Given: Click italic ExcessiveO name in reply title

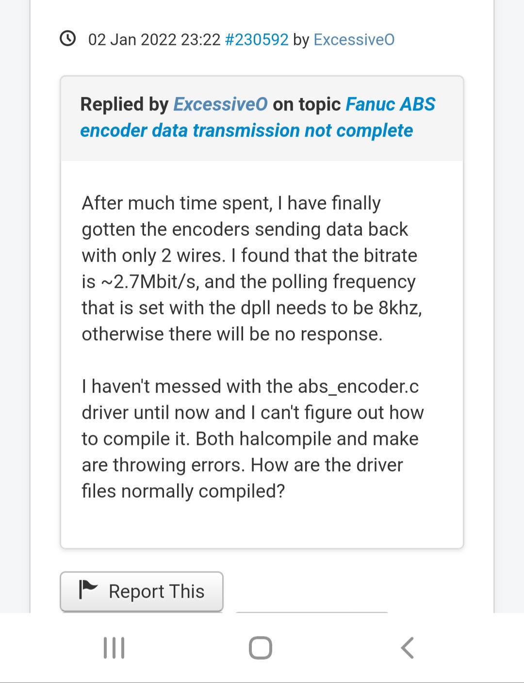Looking at the screenshot, I should (x=220, y=104).
